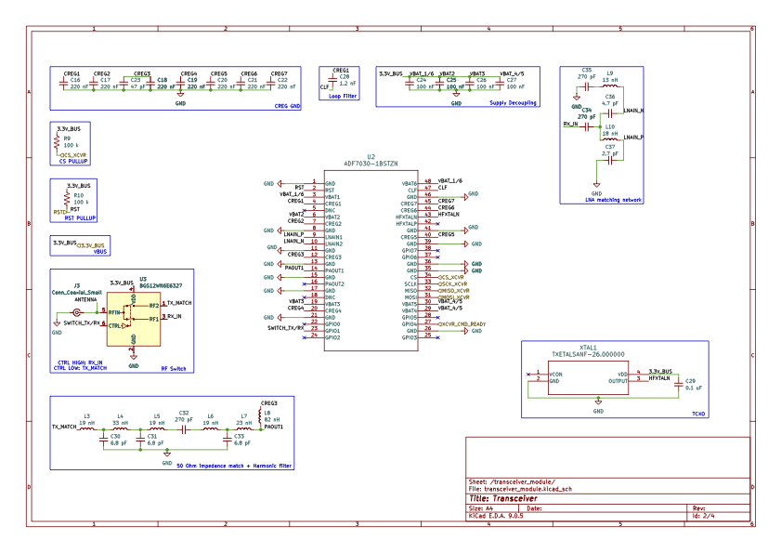Click the coaxial ANTENNA connector J3 symbol
This screenshot has width=781, height=553.
[x=77, y=312]
